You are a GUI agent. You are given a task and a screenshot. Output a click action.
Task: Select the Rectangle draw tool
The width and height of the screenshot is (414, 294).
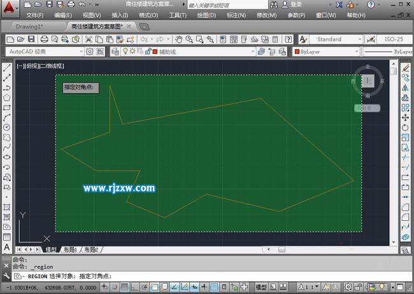tap(6, 108)
